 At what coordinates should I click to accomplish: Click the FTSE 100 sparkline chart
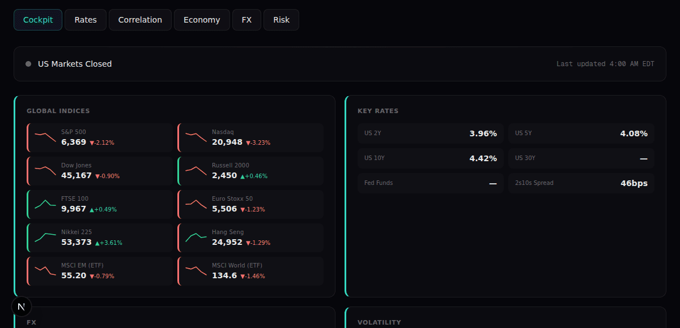[x=45, y=204]
